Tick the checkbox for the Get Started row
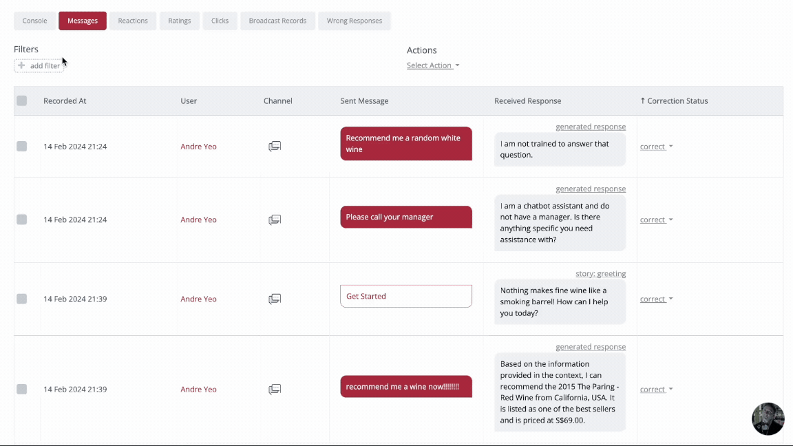Viewport: 793px width, 446px height. 22,299
